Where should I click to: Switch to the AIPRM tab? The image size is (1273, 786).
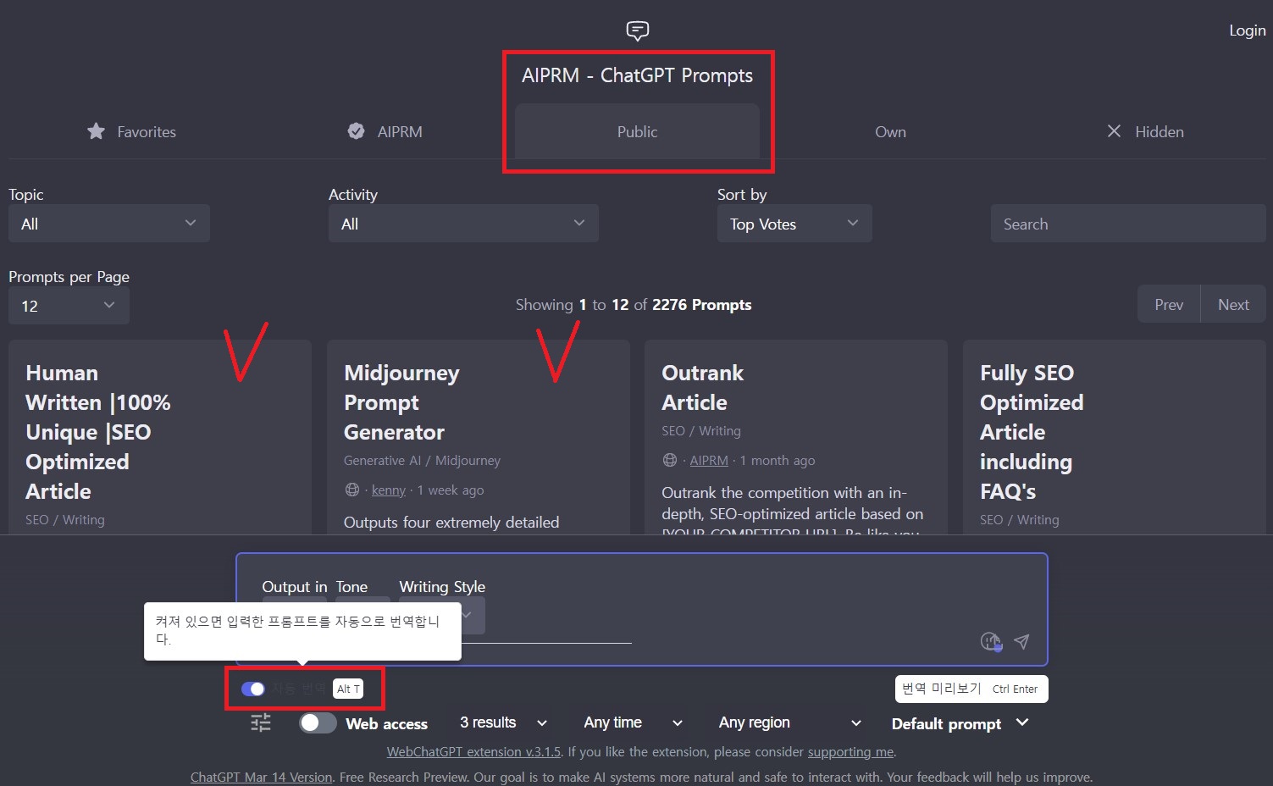[x=385, y=131]
